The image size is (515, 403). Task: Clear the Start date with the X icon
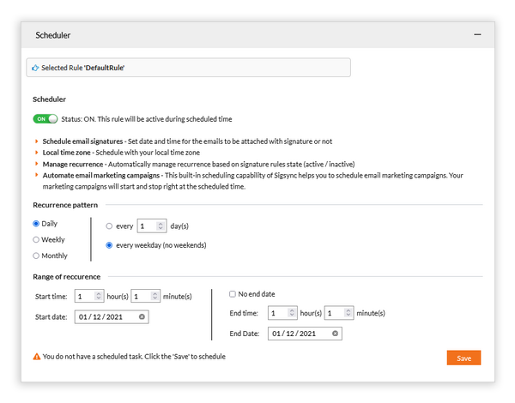pos(142,316)
